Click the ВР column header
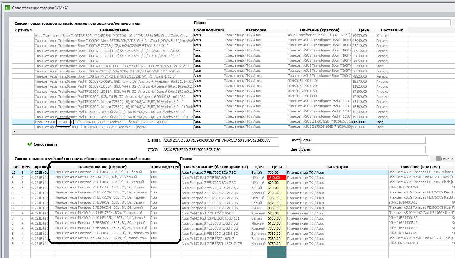This screenshot has height=258, width=455. pyautogui.click(x=16, y=167)
